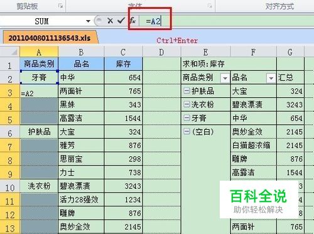Click cell A1 商品类别 header
Screen dimensions: 314x234
(39, 64)
